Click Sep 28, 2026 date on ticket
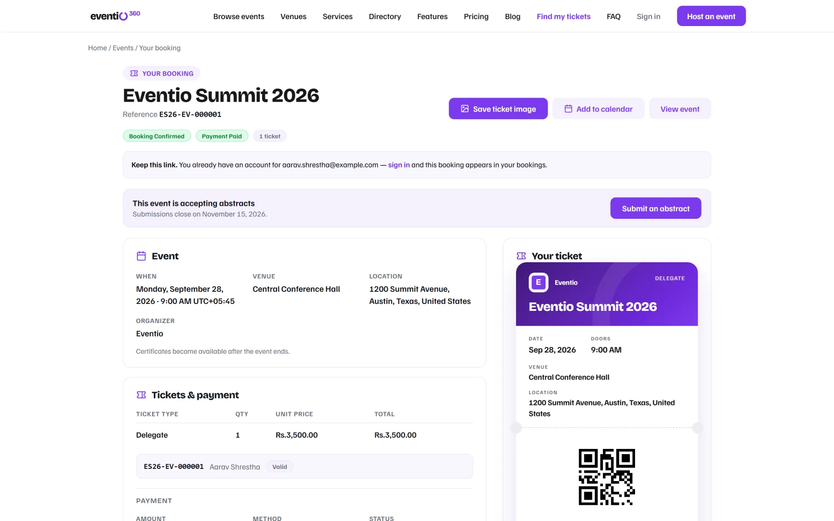The height and width of the screenshot is (521, 834). pos(552,350)
